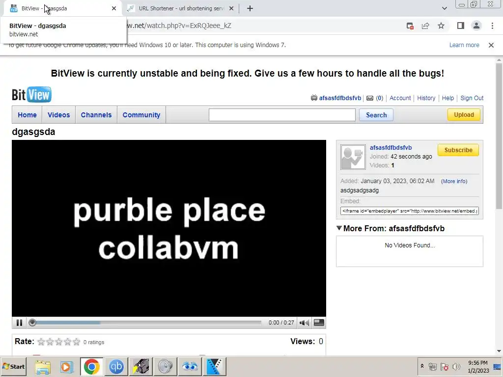This screenshot has width=503, height=377.
Task: Mute the video player volume
Action: pyautogui.click(x=304, y=323)
